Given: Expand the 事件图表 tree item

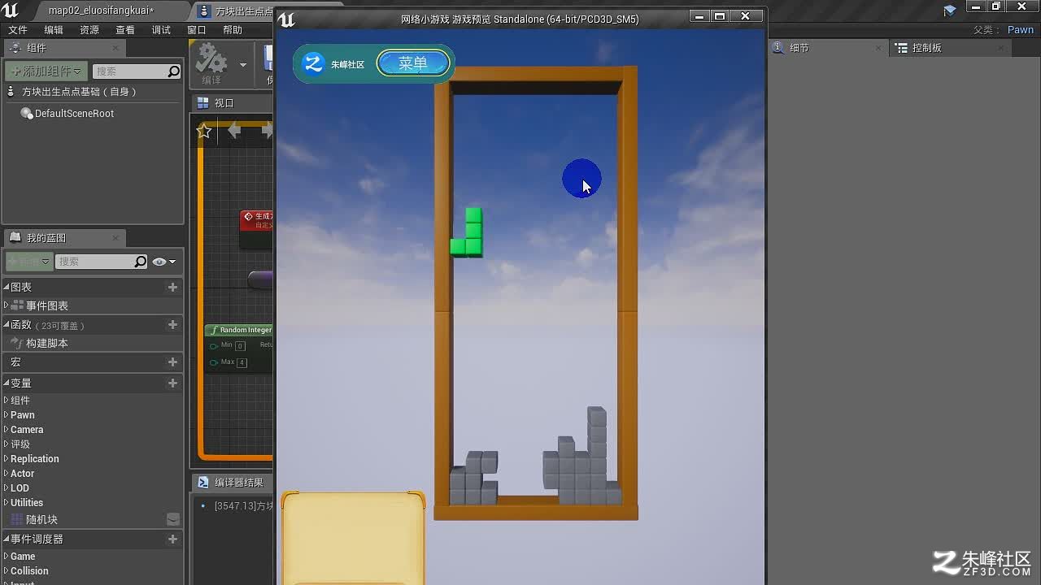Looking at the screenshot, I should 7,305.
